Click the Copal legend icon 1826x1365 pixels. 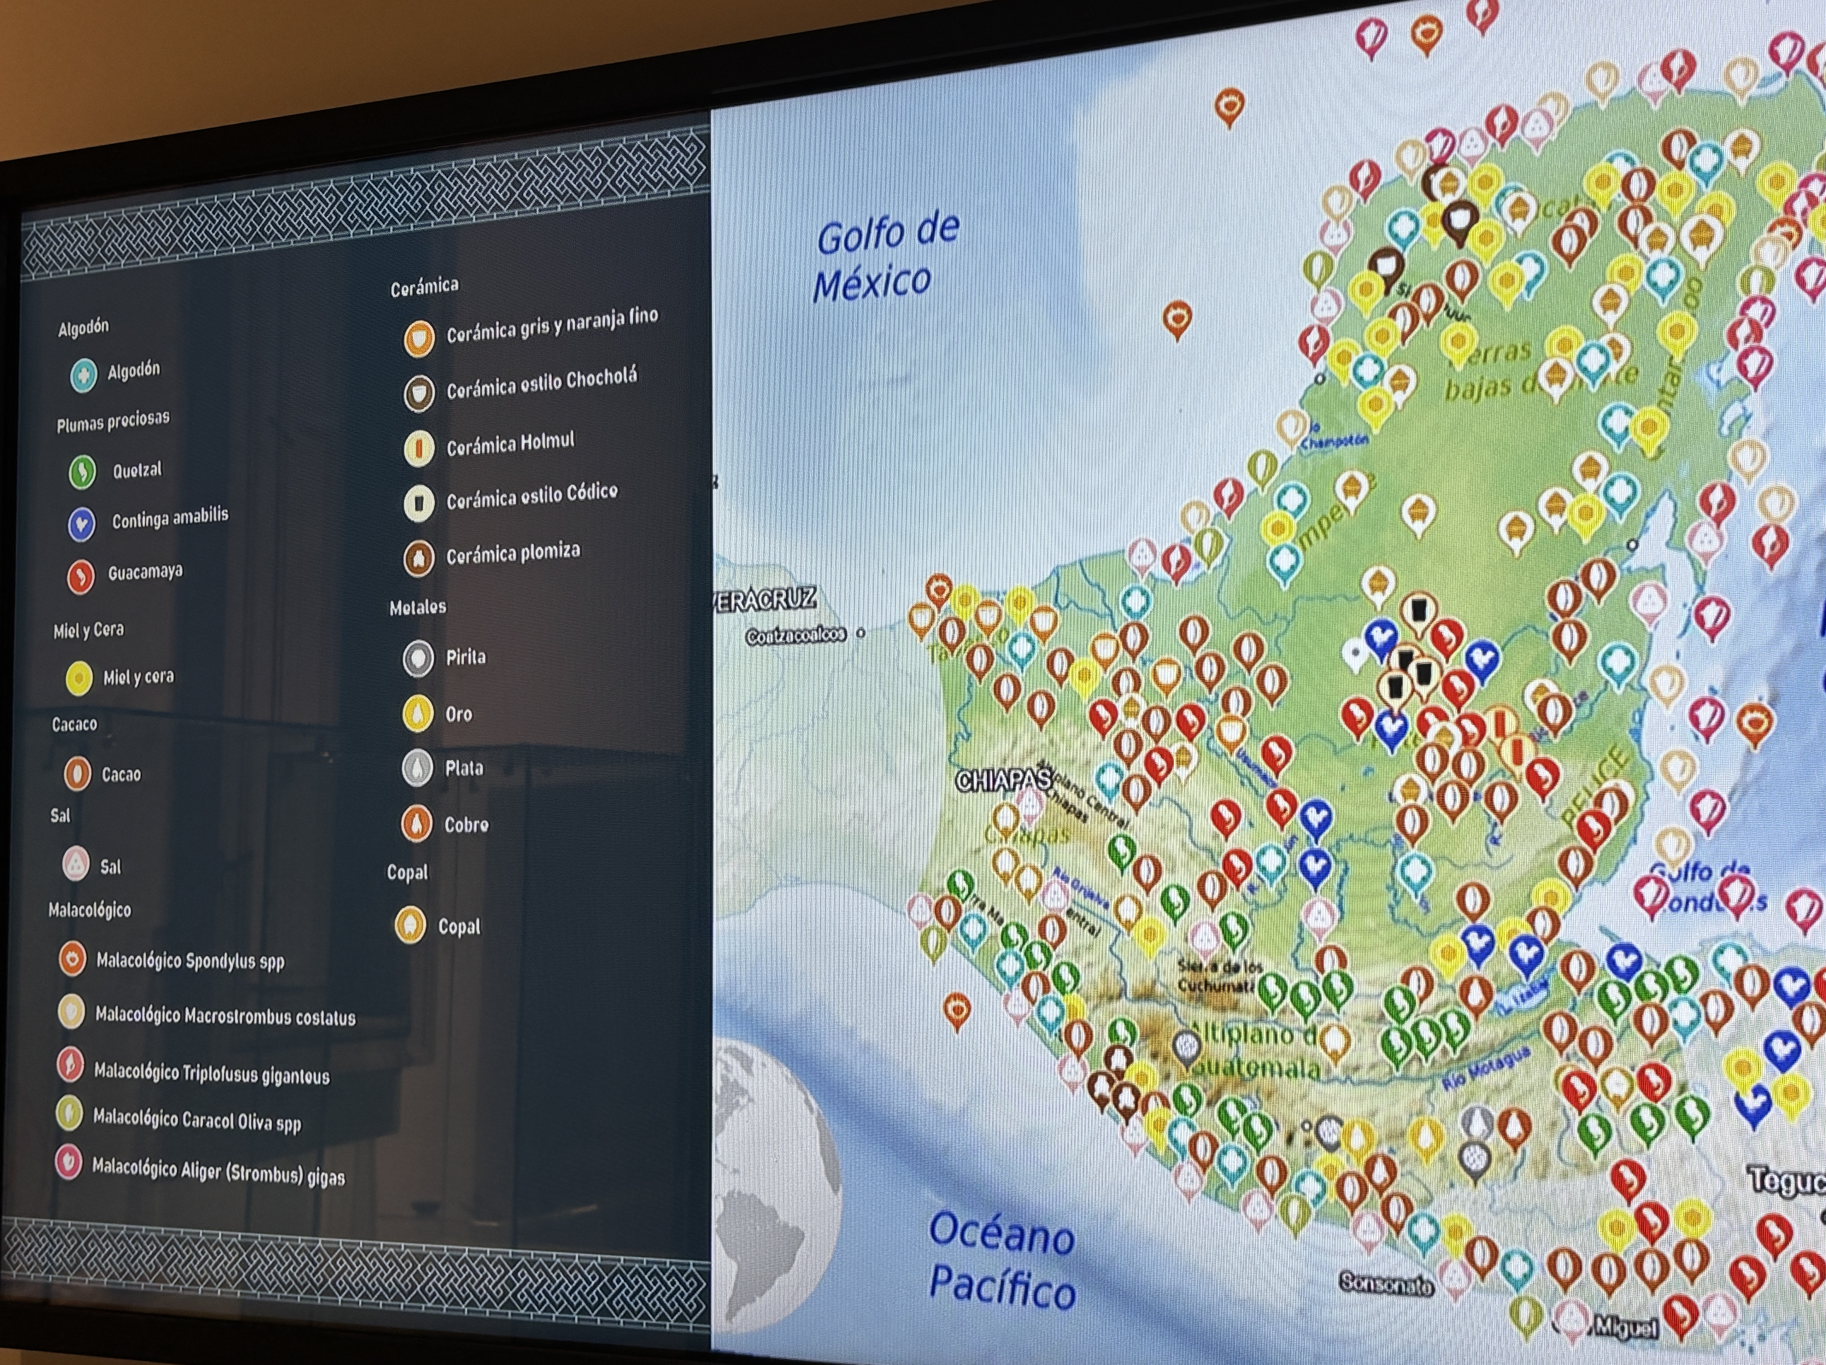tap(410, 925)
